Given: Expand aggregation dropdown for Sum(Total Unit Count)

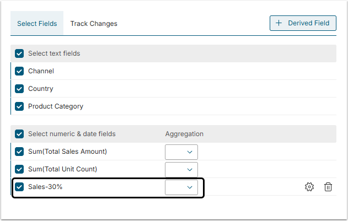Looking at the screenshot, I should pyautogui.click(x=181, y=169).
